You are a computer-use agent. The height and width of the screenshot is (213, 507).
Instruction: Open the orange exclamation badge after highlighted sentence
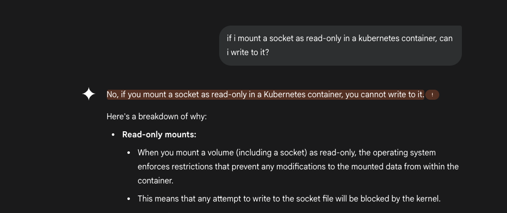[x=432, y=95]
